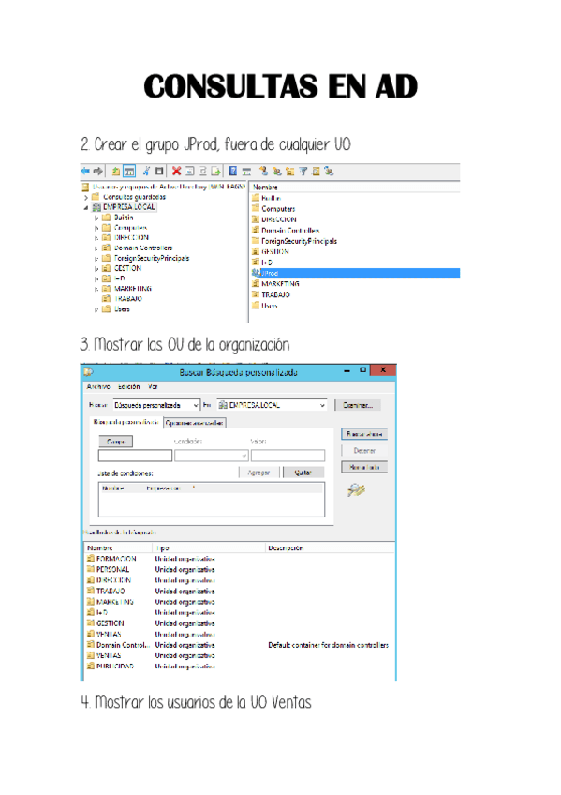
Task: Click the red X Delete toolbar icon
Action: click(176, 172)
